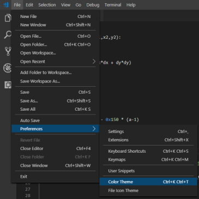Expand the Open Recent submenu arrow

point(94,62)
